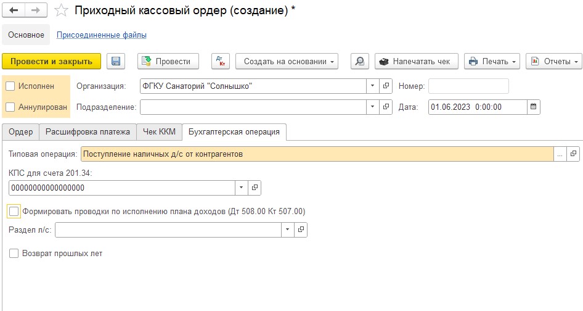Open the Печать dropdown menu
The height and width of the screenshot is (311, 583).
click(492, 62)
